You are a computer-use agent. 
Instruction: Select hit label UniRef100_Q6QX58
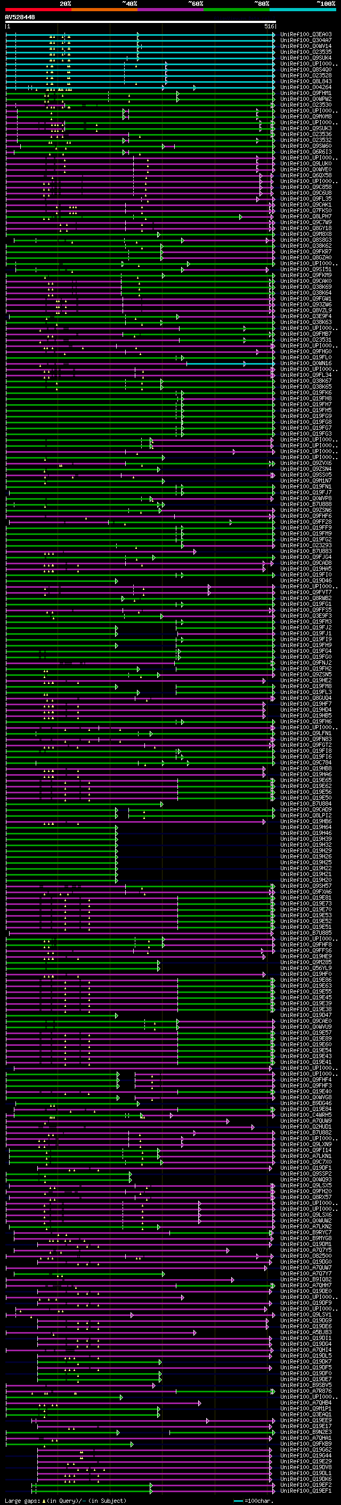[306, 175]
